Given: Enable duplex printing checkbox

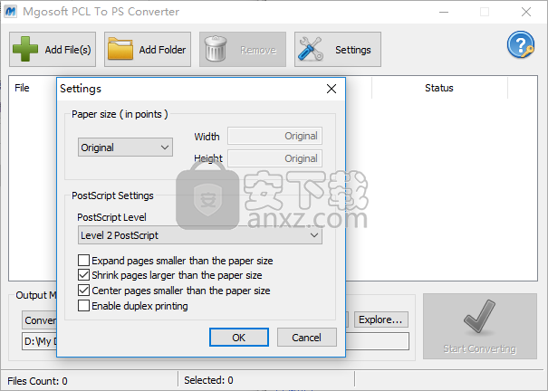Looking at the screenshot, I should click(84, 306).
